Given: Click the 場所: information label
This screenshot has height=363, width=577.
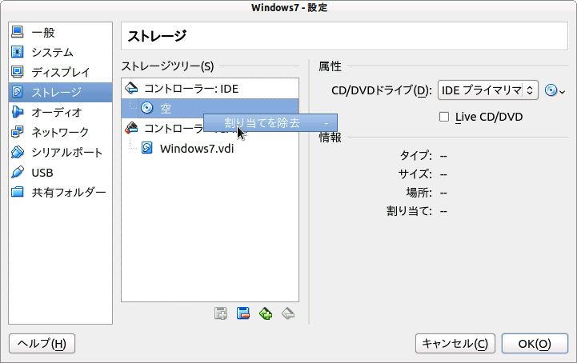Looking at the screenshot, I should (419, 193).
